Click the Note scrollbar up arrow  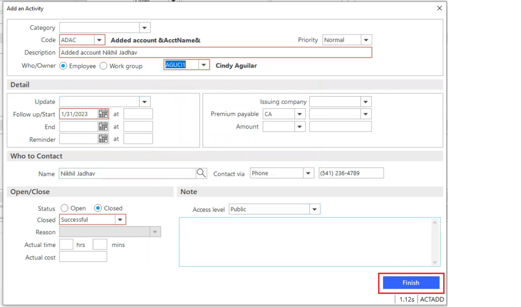(435, 223)
